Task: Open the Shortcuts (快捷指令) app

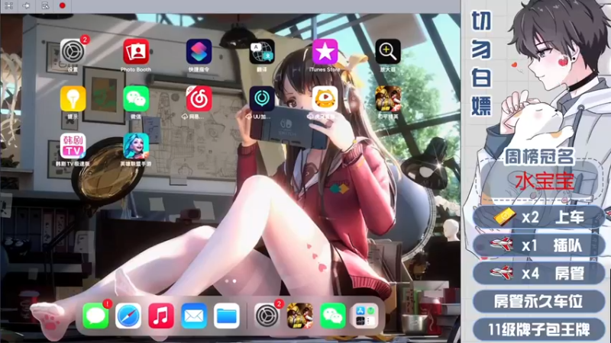Action: click(199, 52)
